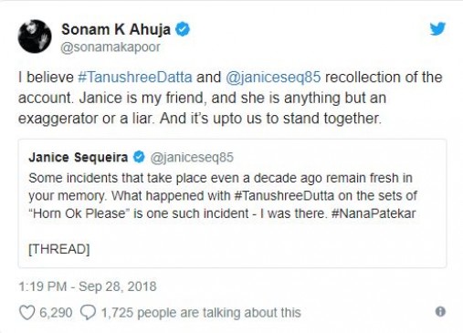Viewport: 463px width, 333px height.
Task: Open the @janiceseq85 mention in main tweet
Action: (x=273, y=78)
